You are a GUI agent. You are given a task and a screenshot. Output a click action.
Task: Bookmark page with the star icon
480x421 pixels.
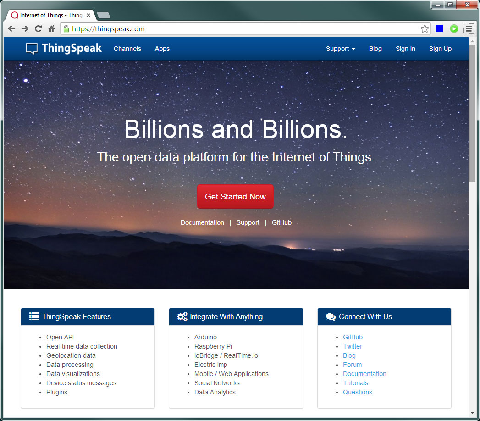tap(425, 29)
